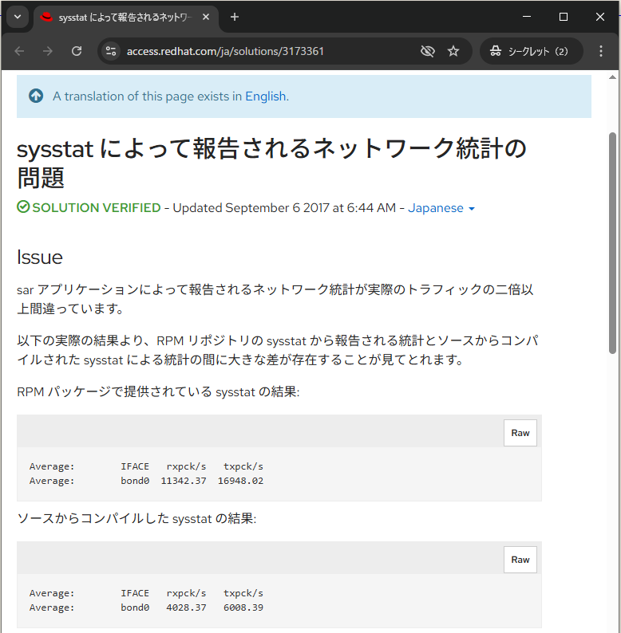This screenshot has width=621, height=633.
Task: Open Chrome three-dot menu
Action: [601, 51]
